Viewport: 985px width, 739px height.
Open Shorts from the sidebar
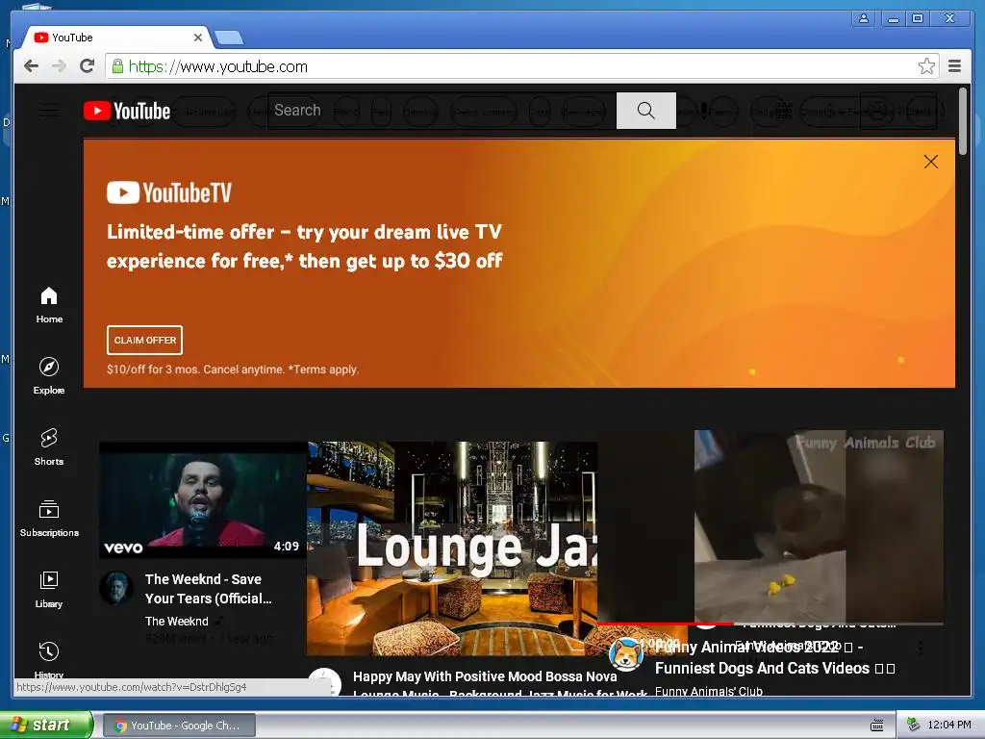(x=49, y=446)
